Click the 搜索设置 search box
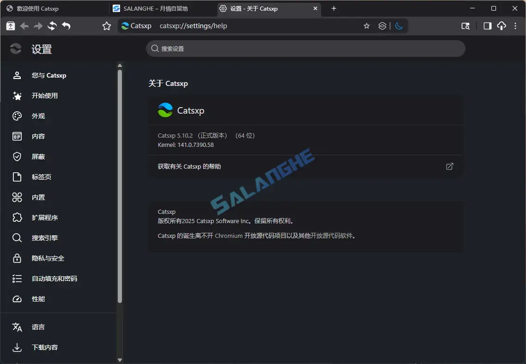This screenshot has height=364, width=526. (306, 49)
